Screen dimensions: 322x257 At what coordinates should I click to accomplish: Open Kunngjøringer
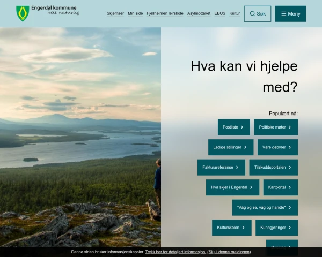(x=276, y=228)
